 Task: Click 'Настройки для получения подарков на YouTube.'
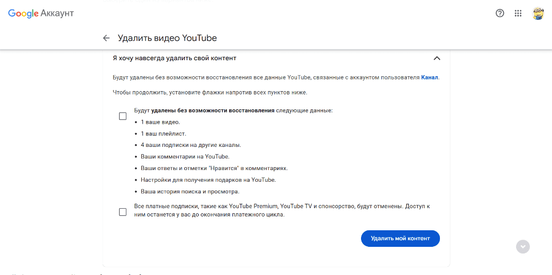[x=209, y=180]
